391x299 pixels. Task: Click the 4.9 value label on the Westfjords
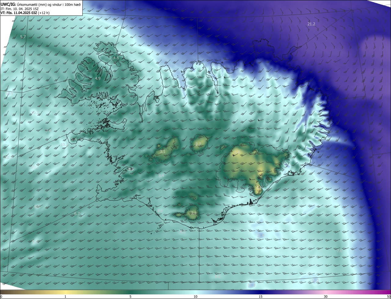tap(98, 79)
